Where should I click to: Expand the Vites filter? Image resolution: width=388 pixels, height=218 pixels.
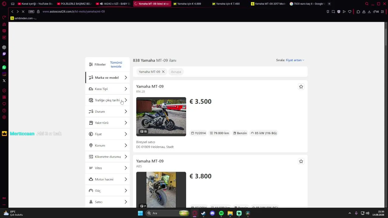pos(108,168)
